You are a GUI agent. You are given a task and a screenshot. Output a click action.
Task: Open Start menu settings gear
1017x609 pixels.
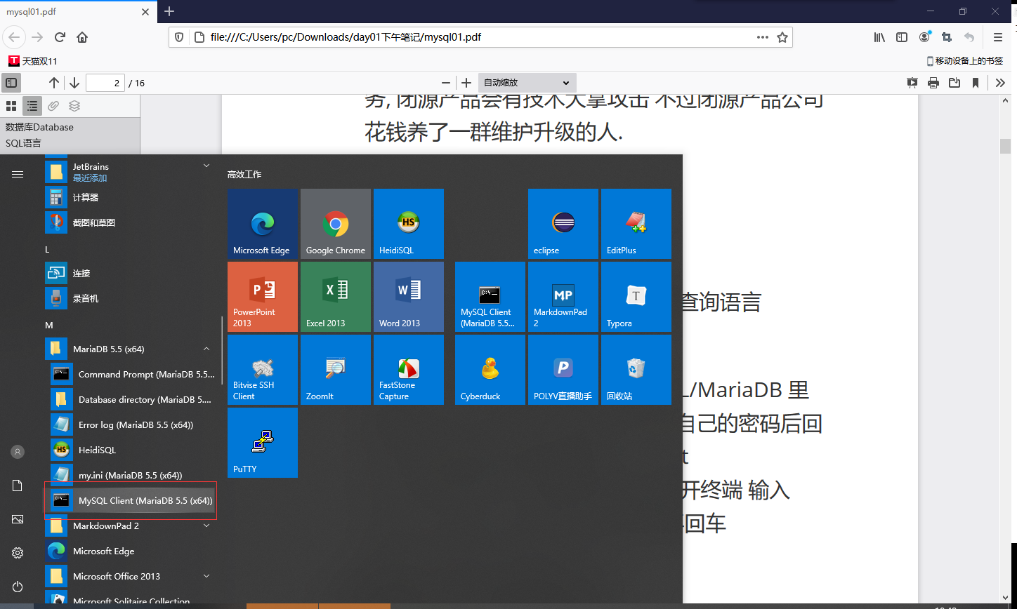(x=18, y=553)
